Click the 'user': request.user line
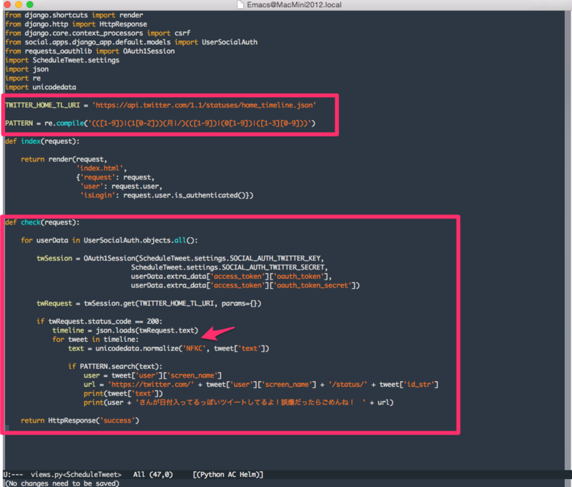Screen dimensions: 572x487 (x=121, y=187)
